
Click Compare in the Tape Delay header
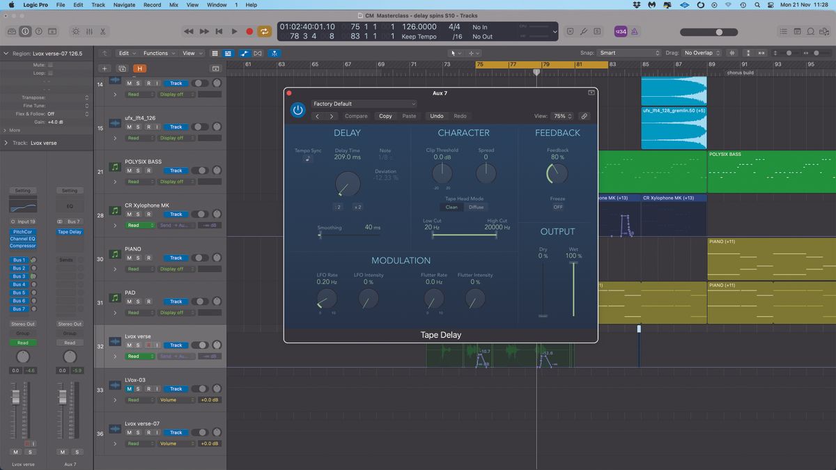356,116
